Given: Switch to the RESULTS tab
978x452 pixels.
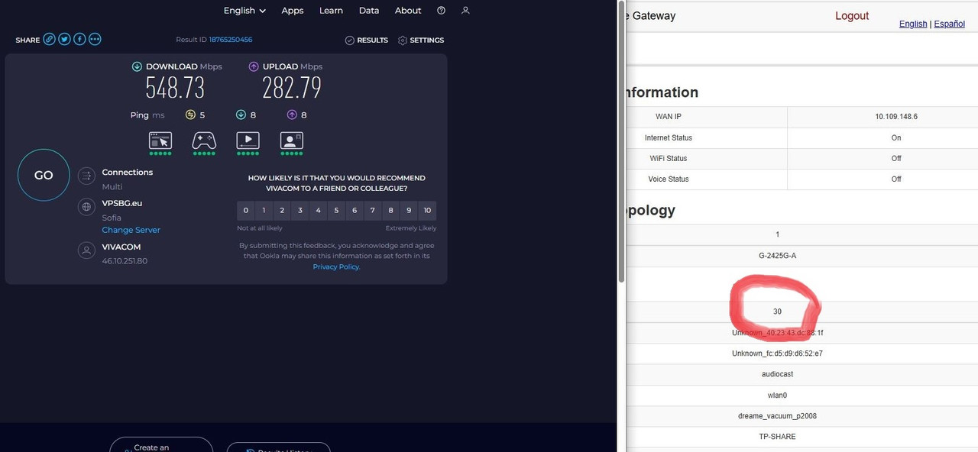Looking at the screenshot, I should [367, 40].
